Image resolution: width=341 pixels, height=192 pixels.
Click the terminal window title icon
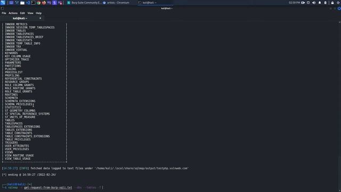(x=2, y=9)
